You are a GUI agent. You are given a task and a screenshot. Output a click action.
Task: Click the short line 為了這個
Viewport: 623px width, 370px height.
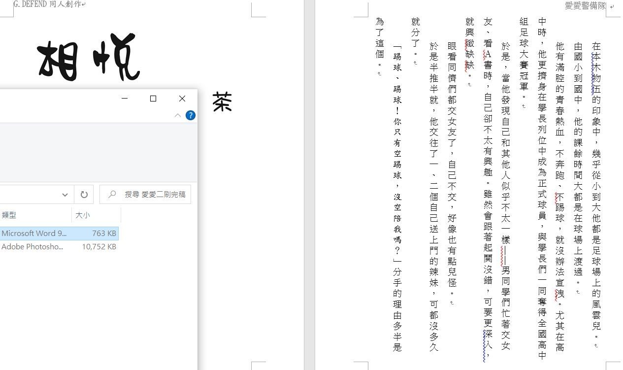tap(380, 43)
